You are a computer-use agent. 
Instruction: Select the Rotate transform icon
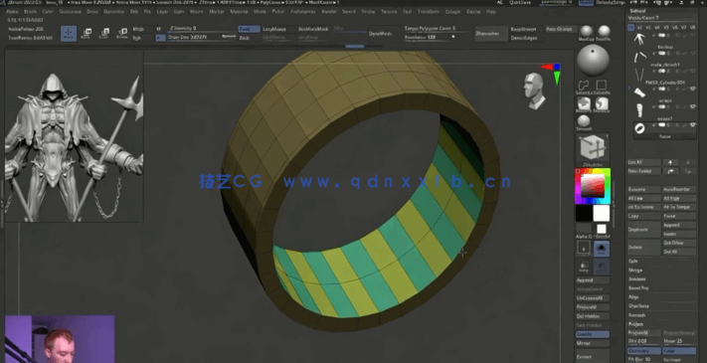[122, 34]
